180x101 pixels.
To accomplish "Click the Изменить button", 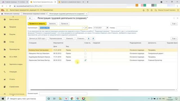I will click(x=69, y=38).
